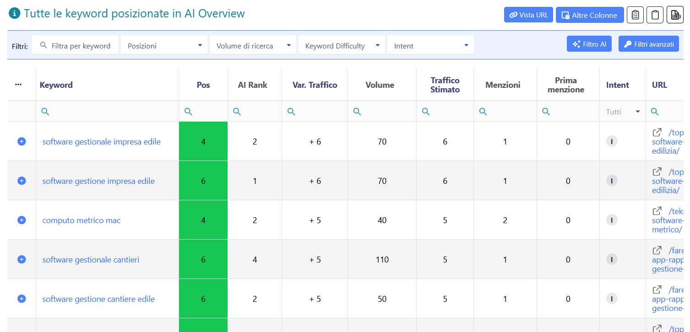Image resolution: width=690 pixels, height=332 pixels.
Task: Sort by the Prima menzione column header
Action: [x=566, y=85]
